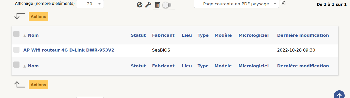Screen dimensions: 350x98
Task: Click the up arrow beside bottom Actions
Action: pos(20,84)
